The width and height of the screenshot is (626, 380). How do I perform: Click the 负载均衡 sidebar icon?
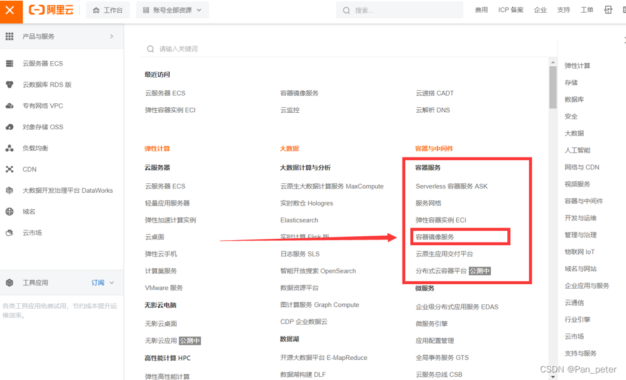[x=9, y=148]
